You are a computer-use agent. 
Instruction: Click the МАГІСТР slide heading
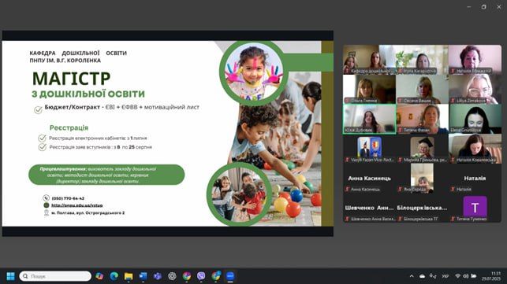72,79
